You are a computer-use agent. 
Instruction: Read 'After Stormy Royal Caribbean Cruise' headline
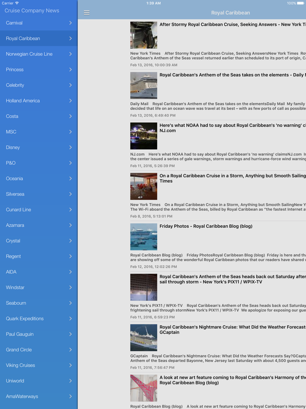(233, 25)
